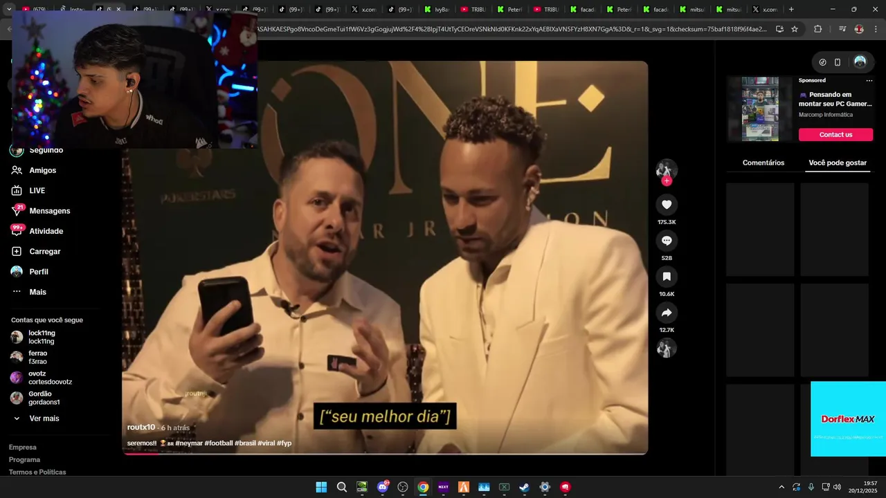Open Mensagens with the 21 badge
The width and height of the screenshot is (886, 498).
pyautogui.click(x=50, y=211)
